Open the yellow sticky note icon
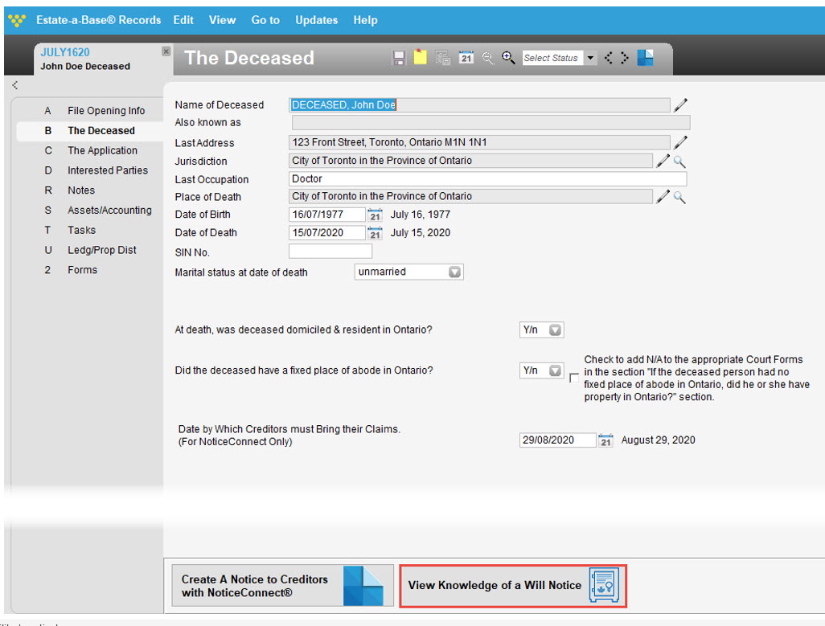Screen dimensions: 825x626 point(420,57)
